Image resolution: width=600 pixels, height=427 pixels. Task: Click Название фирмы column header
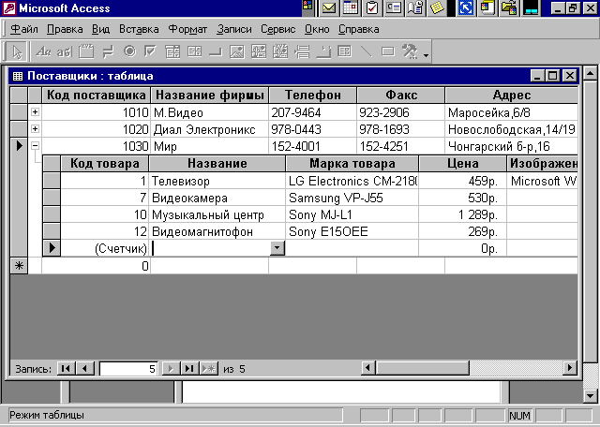click(210, 96)
